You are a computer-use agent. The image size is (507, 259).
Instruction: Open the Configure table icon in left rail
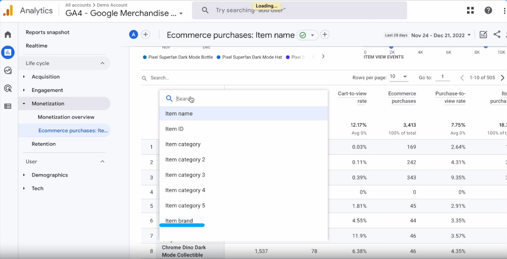coord(8,106)
